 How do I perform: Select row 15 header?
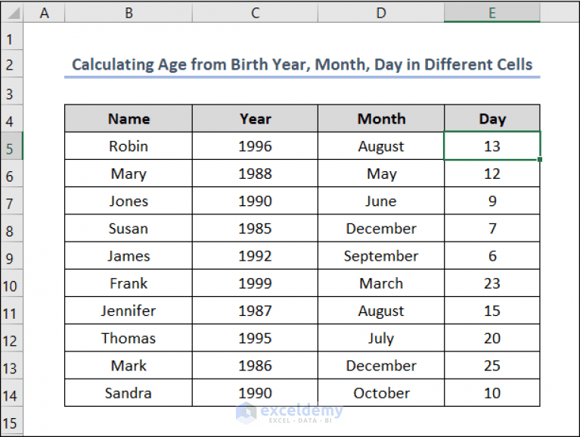coord(11,420)
